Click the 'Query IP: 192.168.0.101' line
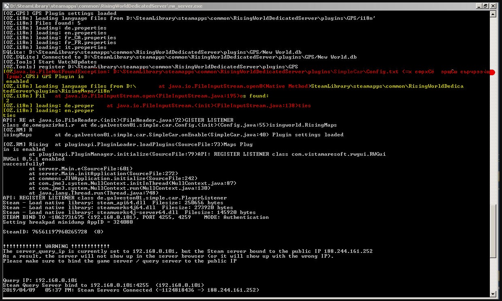This screenshot has height=301, width=502. 40,280
